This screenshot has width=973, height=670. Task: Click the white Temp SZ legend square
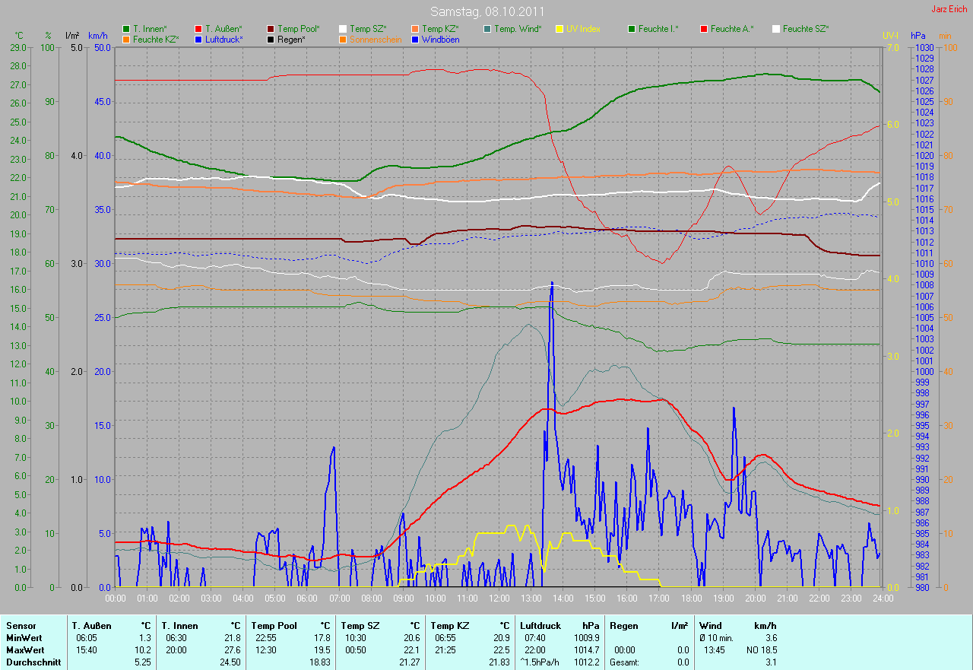343,29
